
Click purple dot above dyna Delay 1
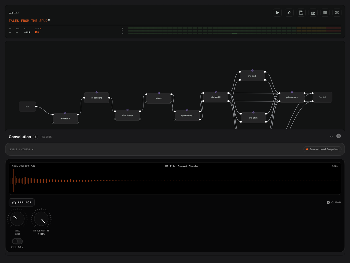(187, 110)
